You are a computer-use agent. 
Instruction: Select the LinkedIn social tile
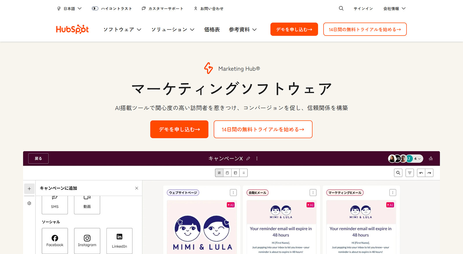pyautogui.click(x=120, y=241)
